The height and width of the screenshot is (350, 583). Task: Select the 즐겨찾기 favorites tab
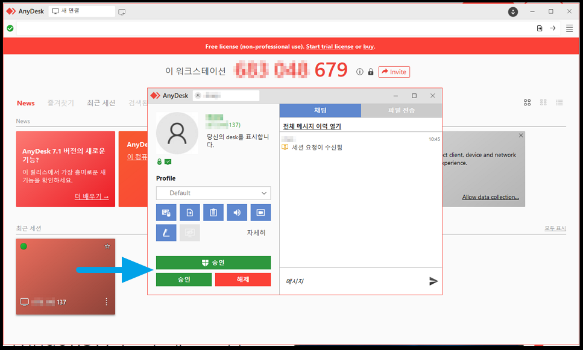(x=61, y=103)
